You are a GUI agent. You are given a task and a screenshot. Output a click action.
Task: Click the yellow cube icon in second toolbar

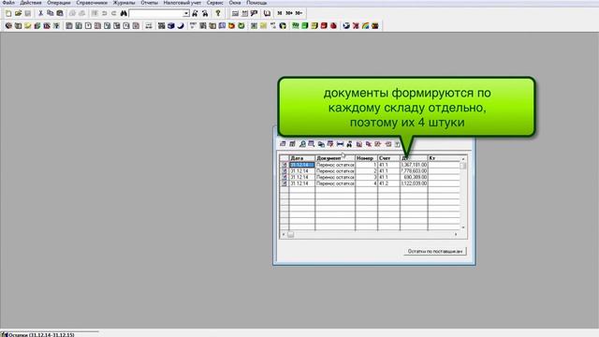pos(314,25)
